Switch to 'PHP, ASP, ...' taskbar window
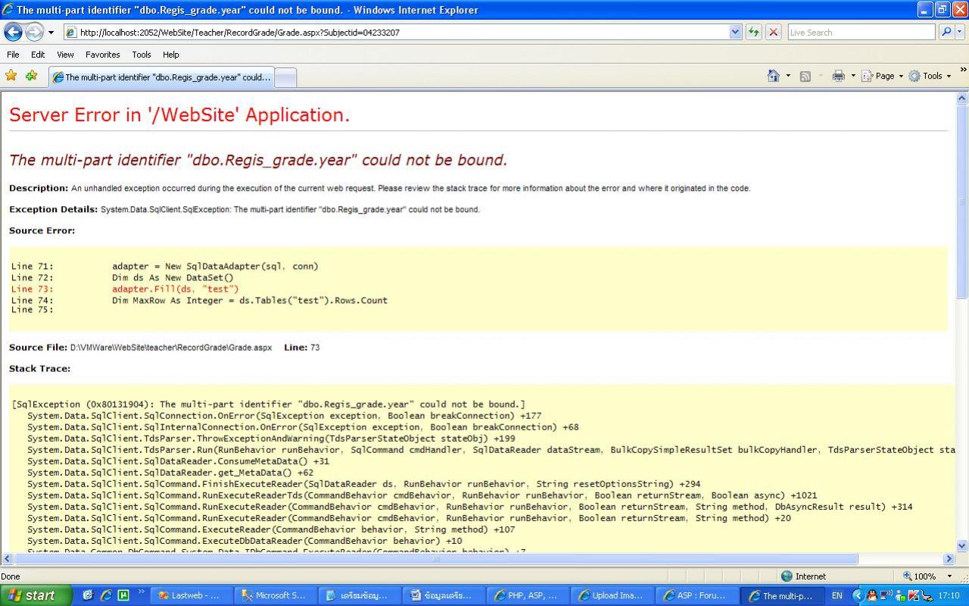This screenshot has width=969, height=606. [528, 595]
